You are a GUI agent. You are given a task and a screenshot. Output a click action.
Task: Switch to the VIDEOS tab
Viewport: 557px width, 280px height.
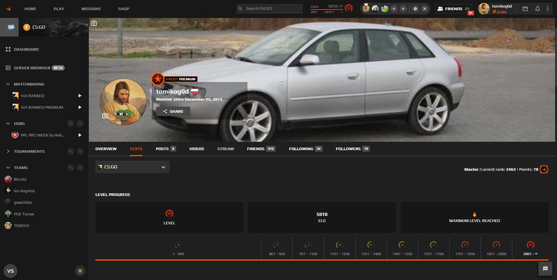[x=197, y=149]
